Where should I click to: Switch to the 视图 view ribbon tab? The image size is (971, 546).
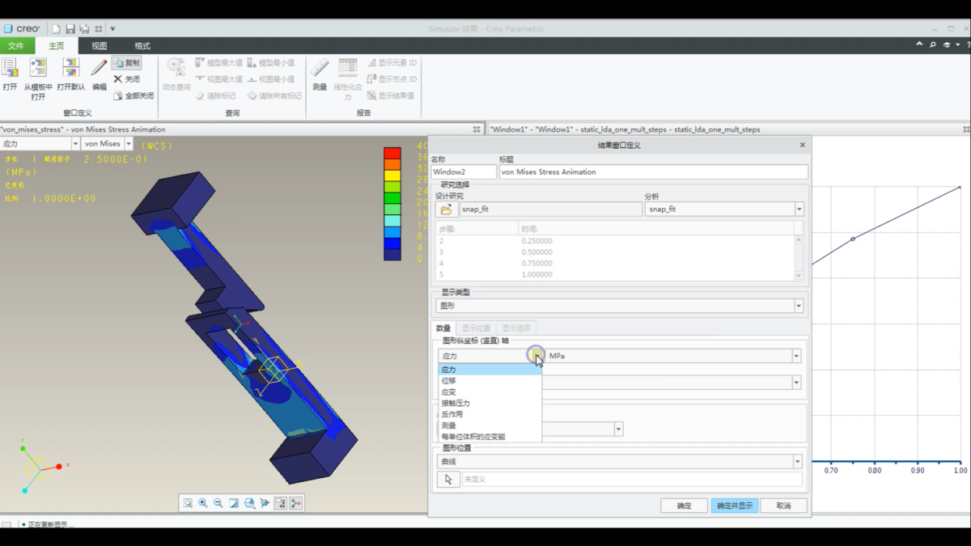click(99, 46)
